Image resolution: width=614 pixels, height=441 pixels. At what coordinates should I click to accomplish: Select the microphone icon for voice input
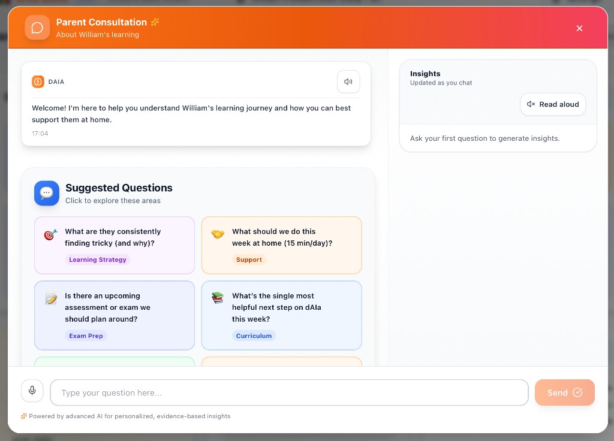(32, 390)
